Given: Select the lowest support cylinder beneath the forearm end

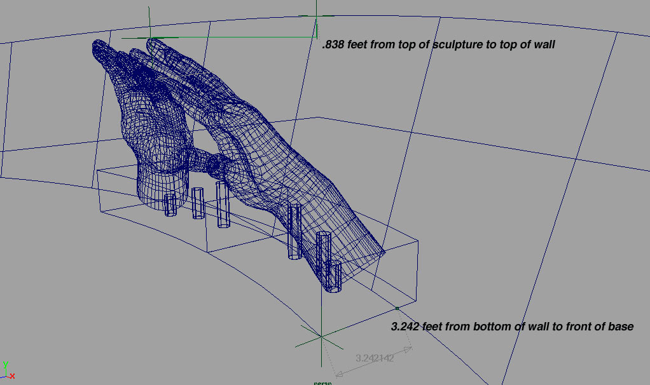Looking at the screenshot, I should [x=333, y=276].
